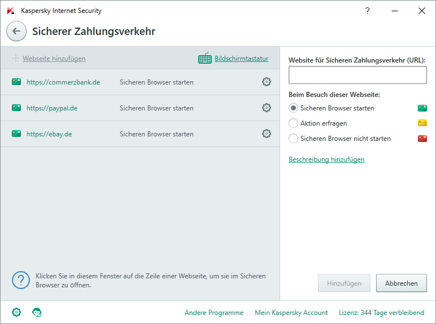This screenshot has height=324, width=436.
Task: Click green card icon beside Sicheren Browser starten option
Action: pyautogui.click(x=422, y=108)
